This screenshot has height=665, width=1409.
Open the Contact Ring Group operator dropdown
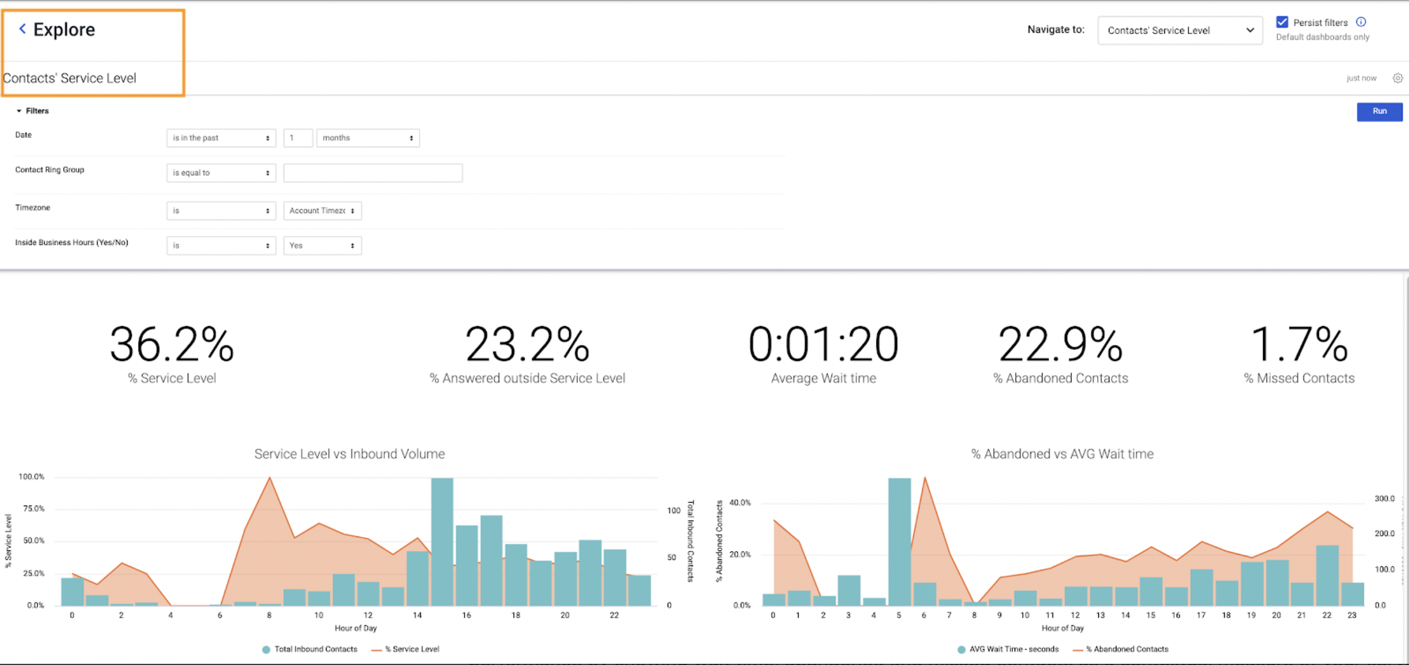(x=221, y=172)
